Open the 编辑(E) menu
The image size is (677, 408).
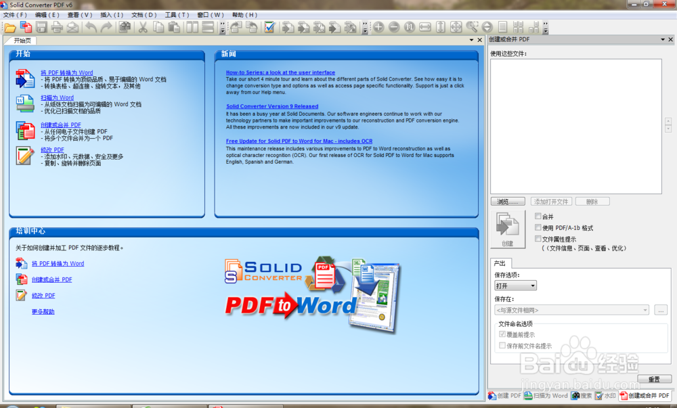pyautogui.click(x=47, y=15)
